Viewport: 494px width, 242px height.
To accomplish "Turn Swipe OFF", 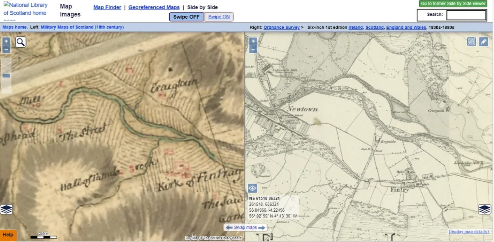I will click(x=186, y=17).
